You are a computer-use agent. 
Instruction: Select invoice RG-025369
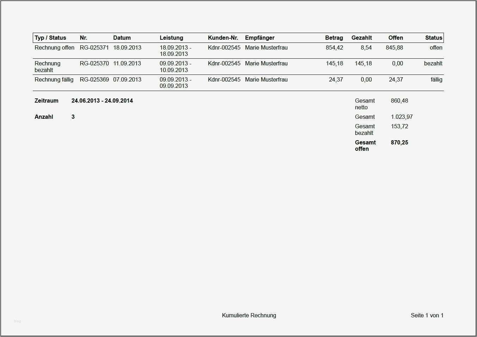click(x=94, y=80)
